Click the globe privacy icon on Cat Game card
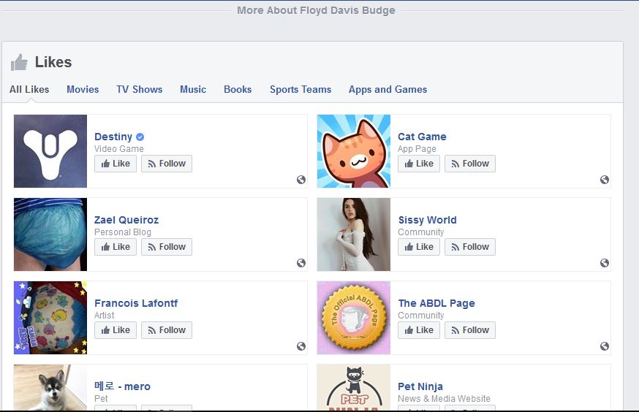Viewport: 639px width, 412px height. point(605,180)
